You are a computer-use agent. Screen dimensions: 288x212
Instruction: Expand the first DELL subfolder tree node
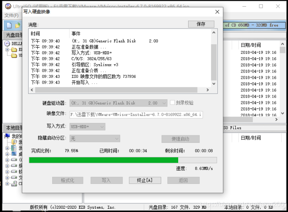(7, 50)
